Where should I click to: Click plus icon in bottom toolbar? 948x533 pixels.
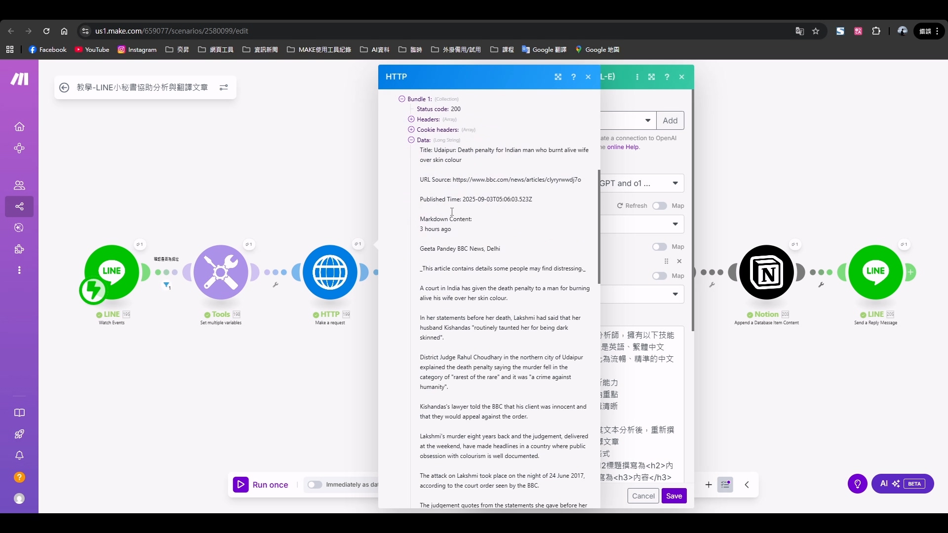click(709, 485)
